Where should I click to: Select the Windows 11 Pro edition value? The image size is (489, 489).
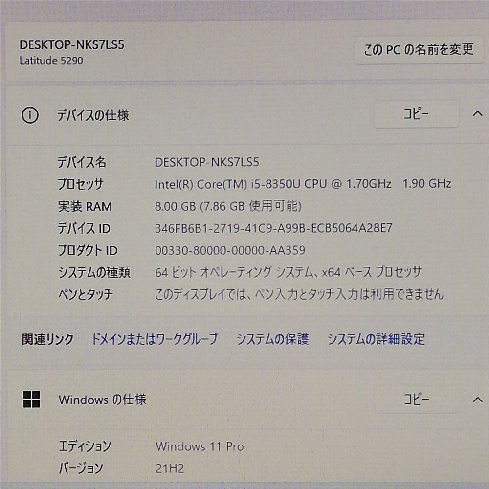[200, 446]
